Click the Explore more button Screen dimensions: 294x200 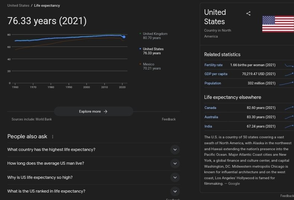coord(93,112)
